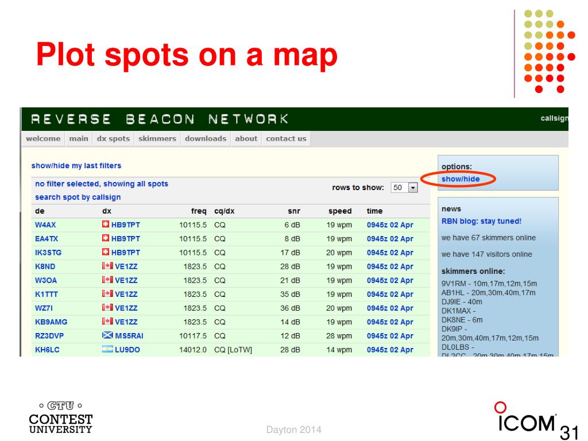Click the Swiss flag beside HB9TPT in the W4AX row
This screenshot has width=588, height=441.
[106, 225]
